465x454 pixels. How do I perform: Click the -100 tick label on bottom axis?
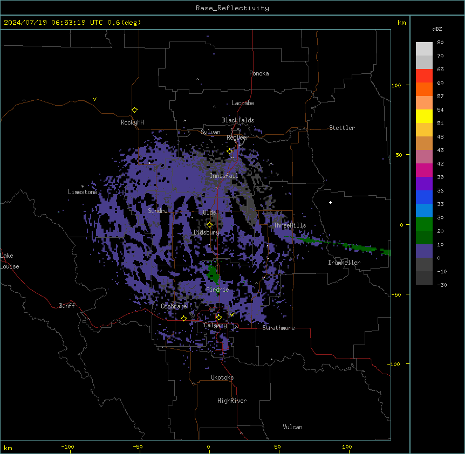[67, 446]
